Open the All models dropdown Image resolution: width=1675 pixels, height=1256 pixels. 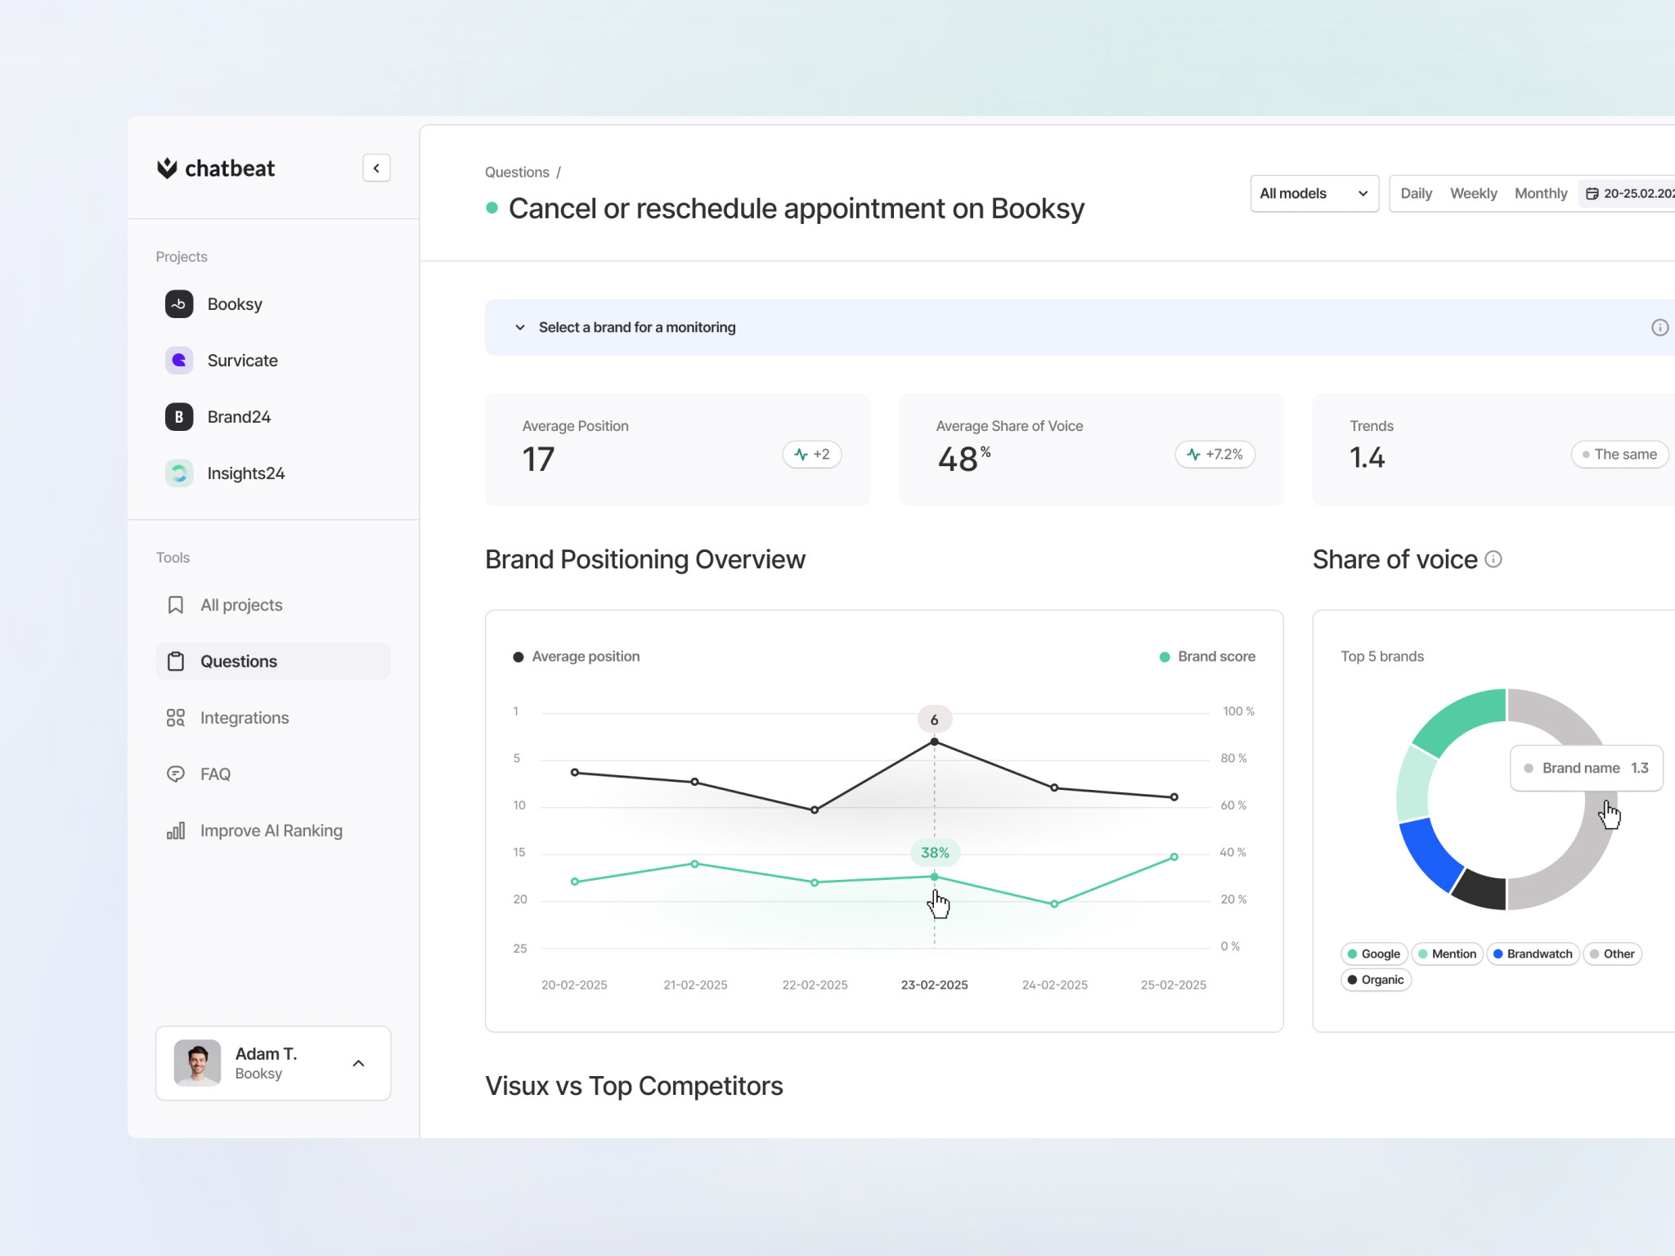pyautogui.click(x=1314, y=194)
